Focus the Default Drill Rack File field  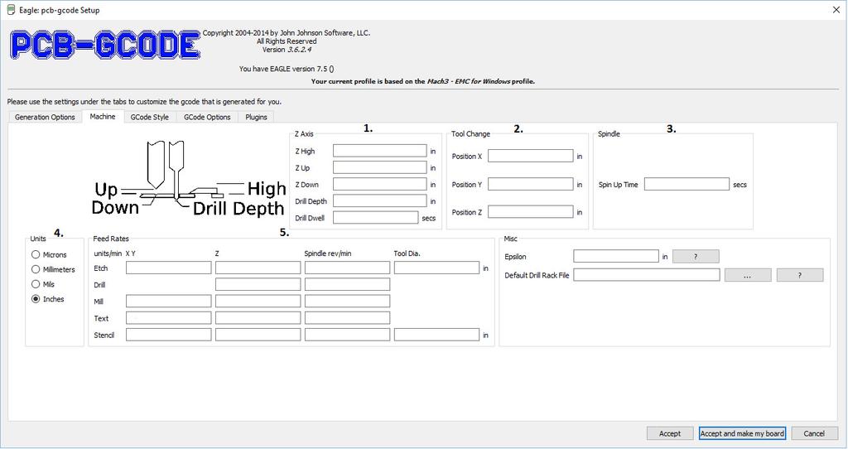tap(646, 275)
